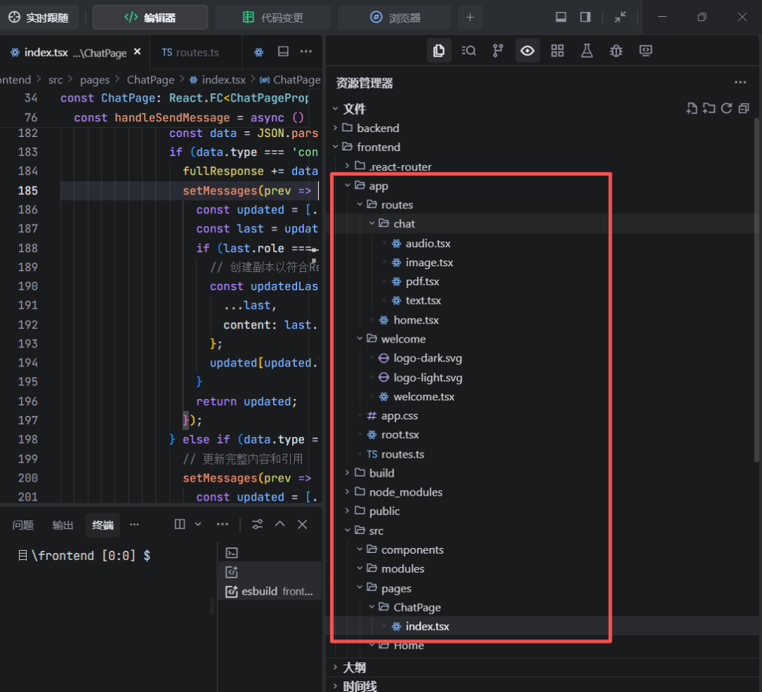Select the second terminal task icon
Image resolution: width=762 pixels, height=692 pixels.
[232, 572]
